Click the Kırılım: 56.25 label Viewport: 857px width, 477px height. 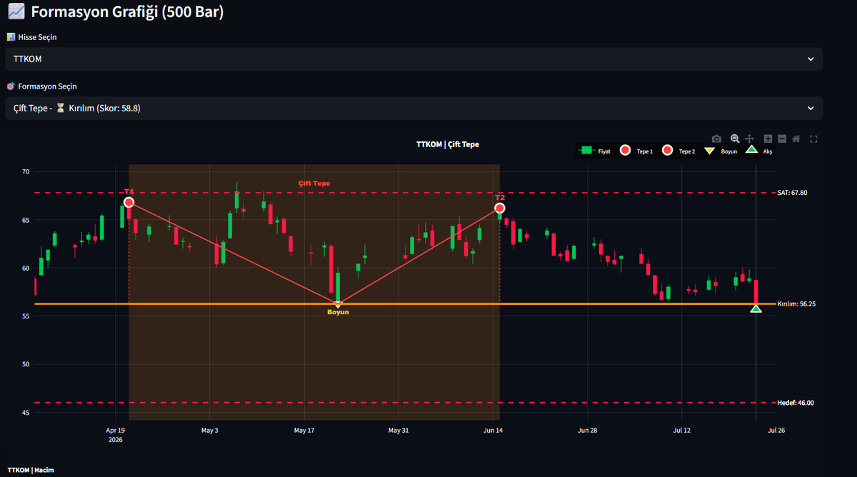[796, 303]
